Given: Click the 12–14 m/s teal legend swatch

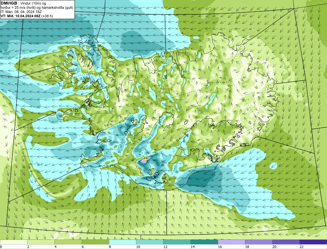Looking at the screenshot, I should [x=177, y=242].
